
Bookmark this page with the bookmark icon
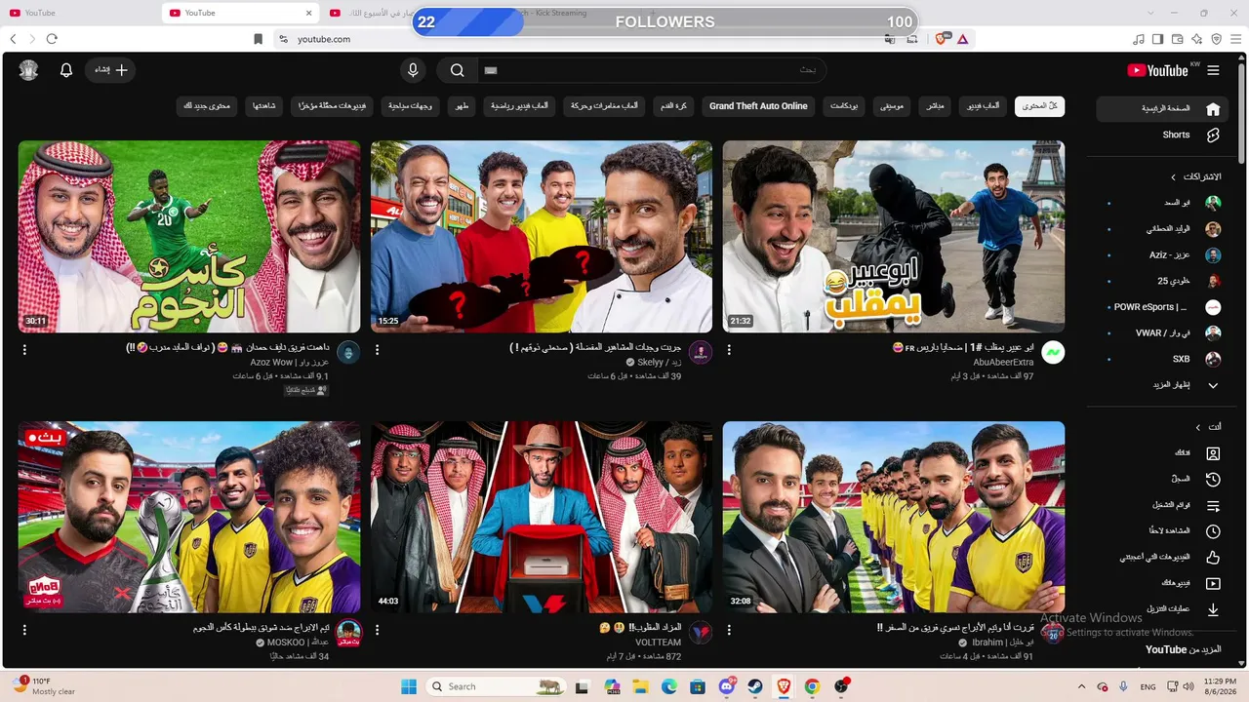pyautogui.click(x=258, y=39)
